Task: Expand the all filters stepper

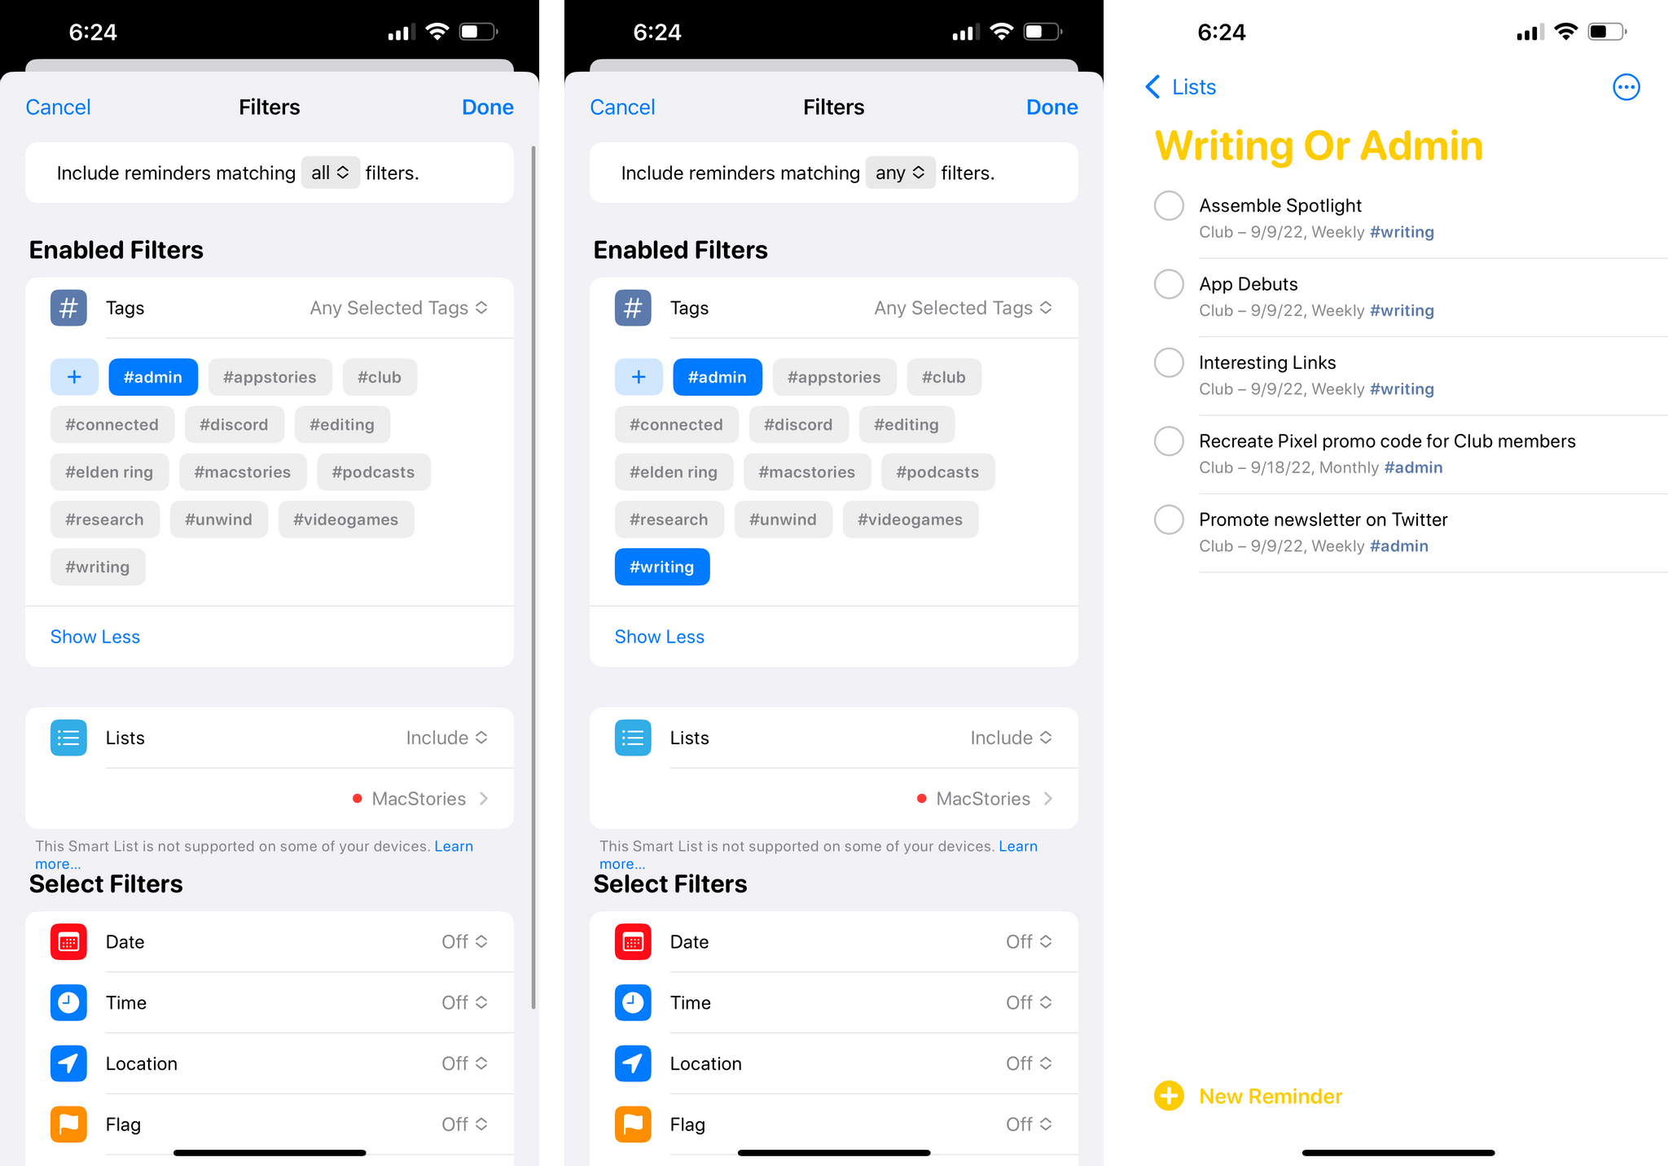Action: pyautogui.click(x=328, y=171)
